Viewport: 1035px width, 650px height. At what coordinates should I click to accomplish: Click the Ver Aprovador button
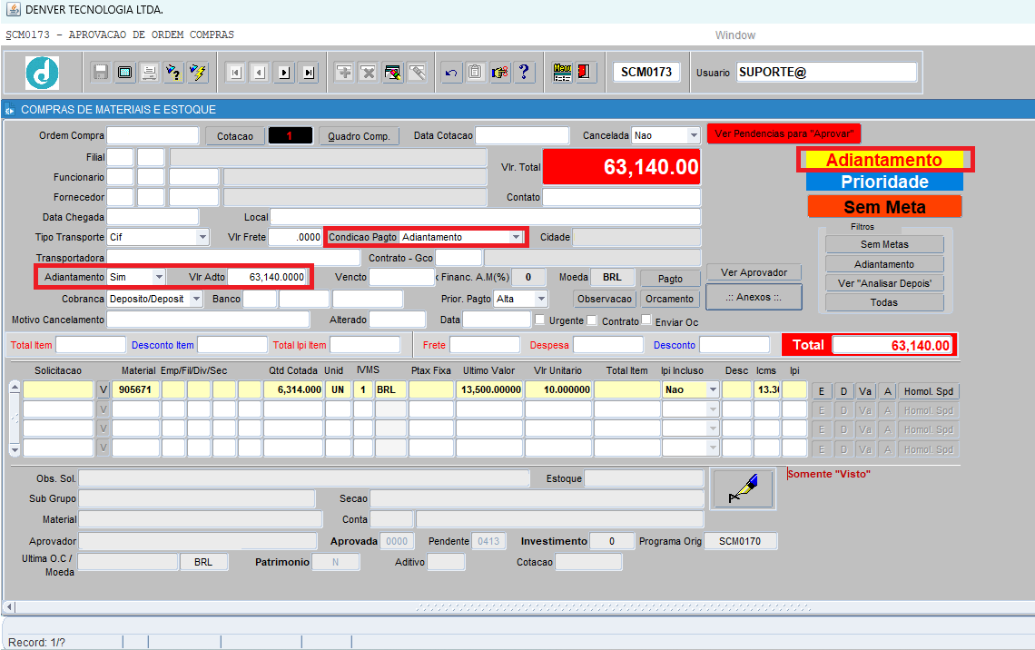754,272
